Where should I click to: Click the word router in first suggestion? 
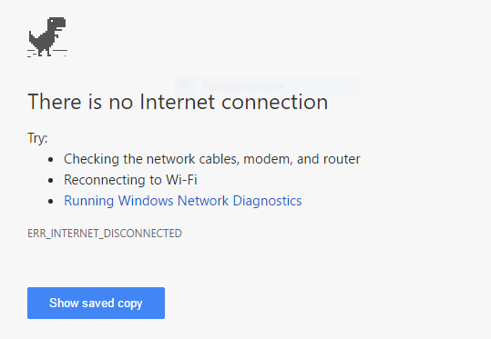[x=342, y=159]
